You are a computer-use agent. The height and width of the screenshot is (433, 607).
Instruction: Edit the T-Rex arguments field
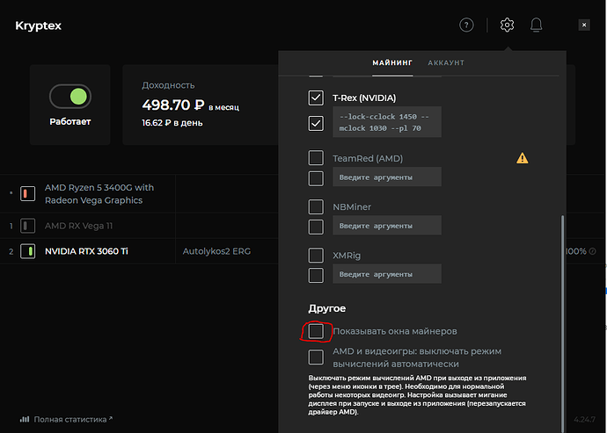(x=387, y=122)
